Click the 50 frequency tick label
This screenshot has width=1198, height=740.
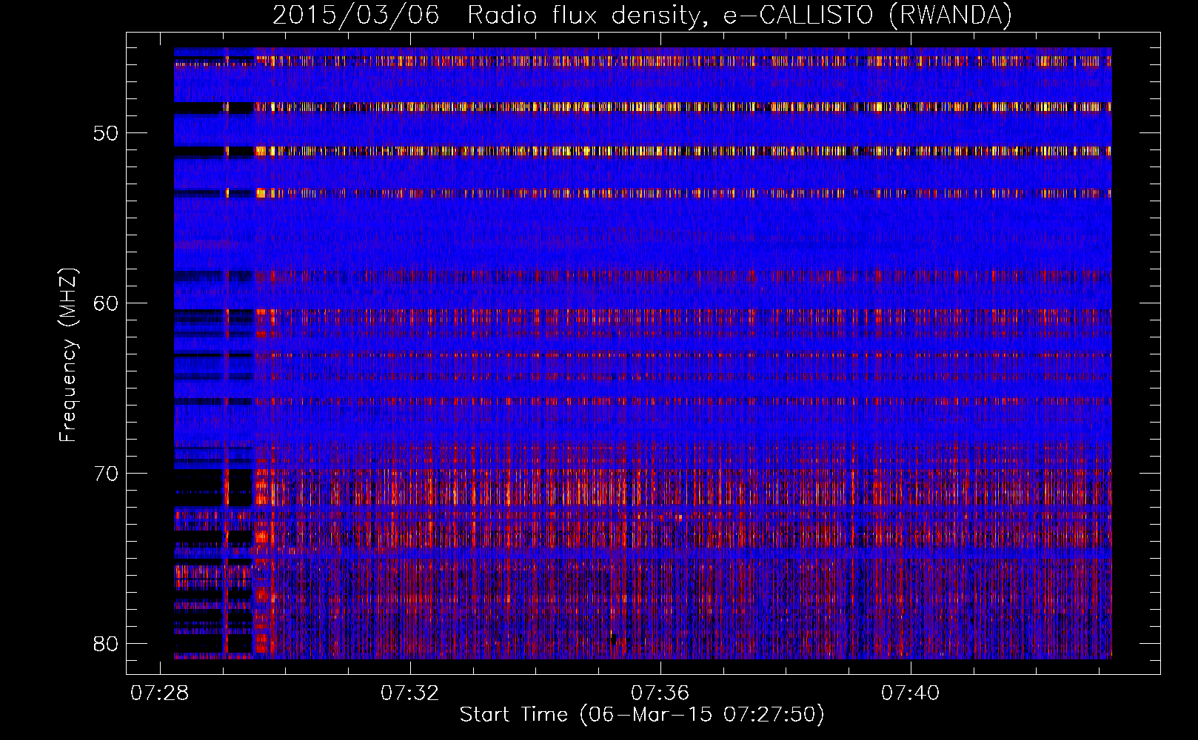tap(107, 134)
